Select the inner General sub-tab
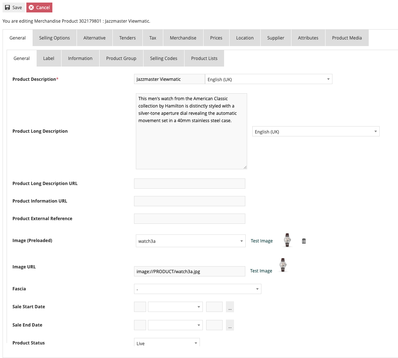 (22, 58)
